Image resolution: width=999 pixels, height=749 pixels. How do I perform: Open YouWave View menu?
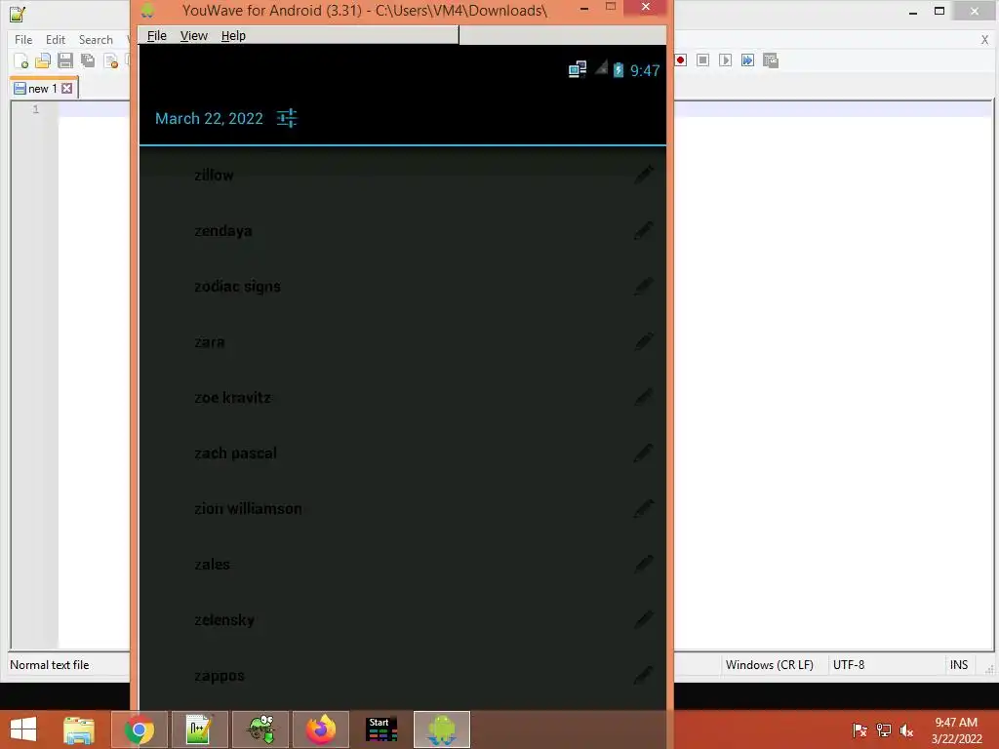[194, 36]
